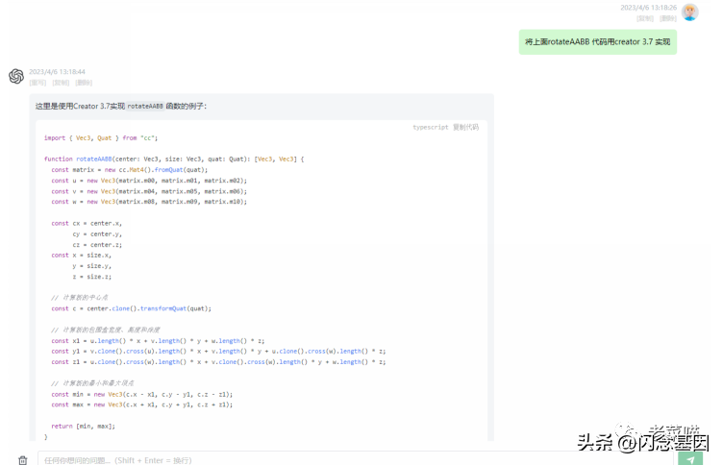Click the timestamp 2023/4/6 13:18:44

(57, 71)
